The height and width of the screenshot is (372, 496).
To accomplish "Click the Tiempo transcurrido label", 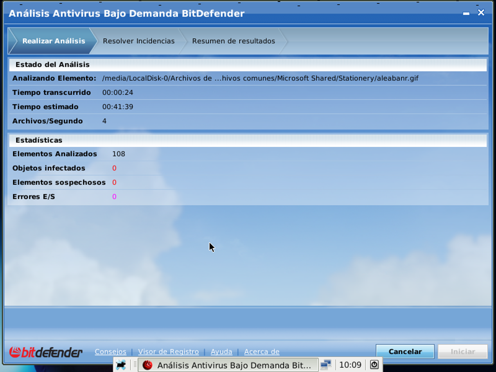I will (52, 93).
